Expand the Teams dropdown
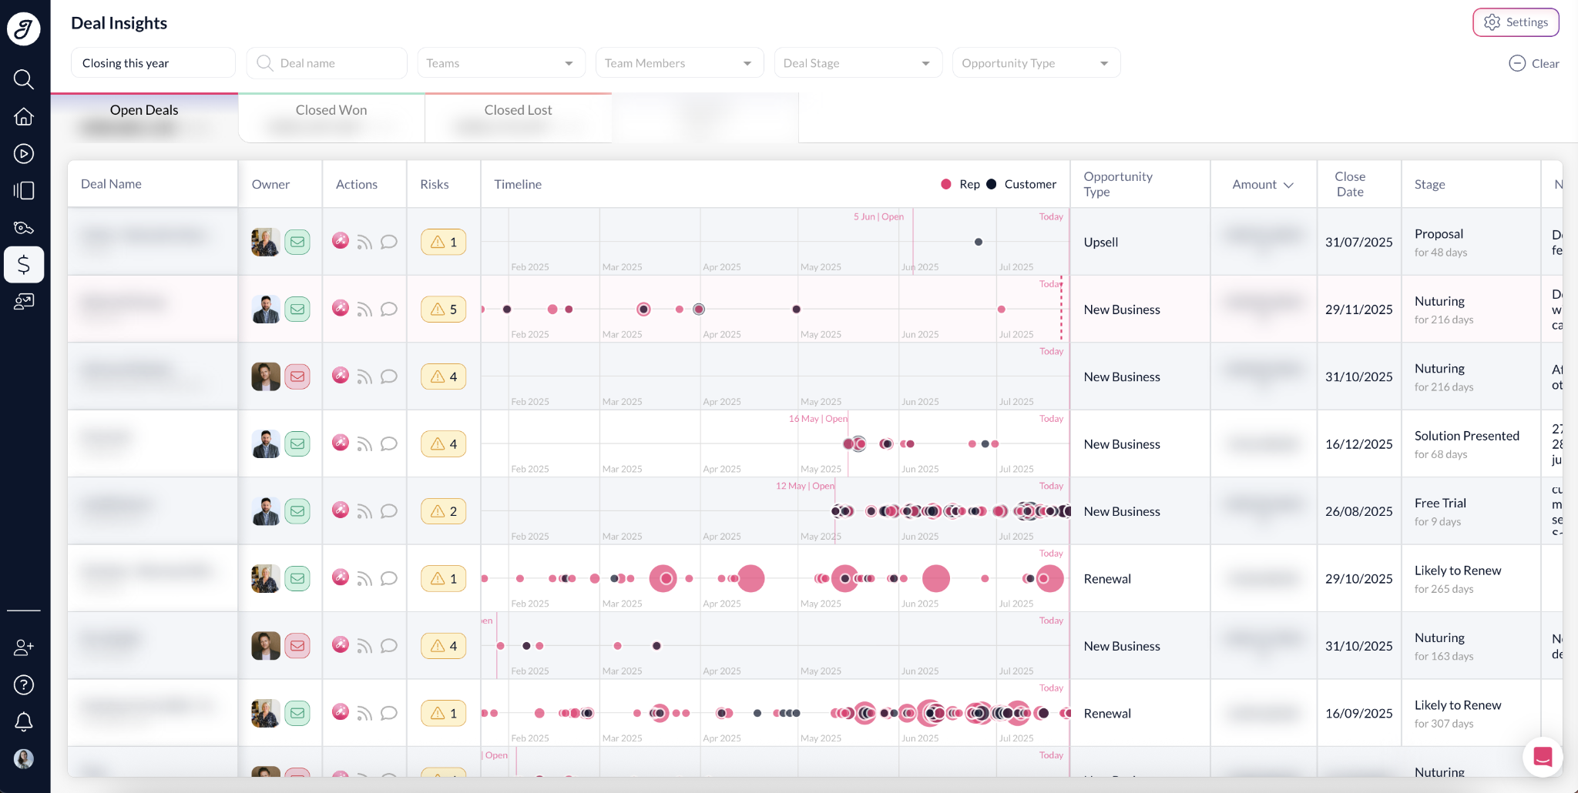 (501, 63)
